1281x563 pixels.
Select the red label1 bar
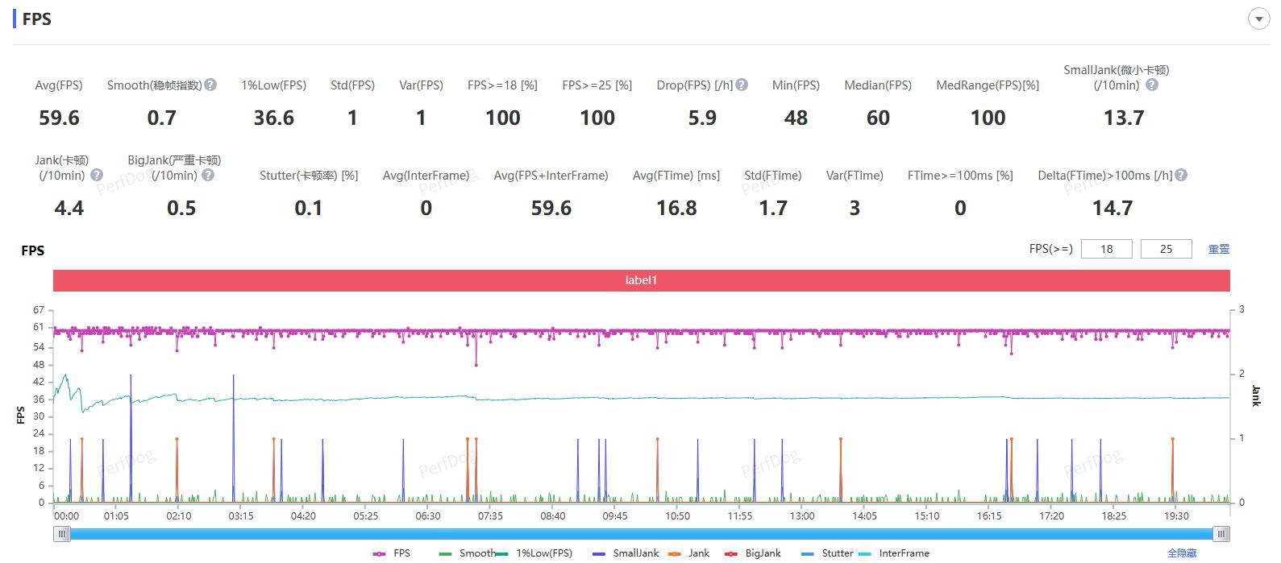click(x=641, y=280)
